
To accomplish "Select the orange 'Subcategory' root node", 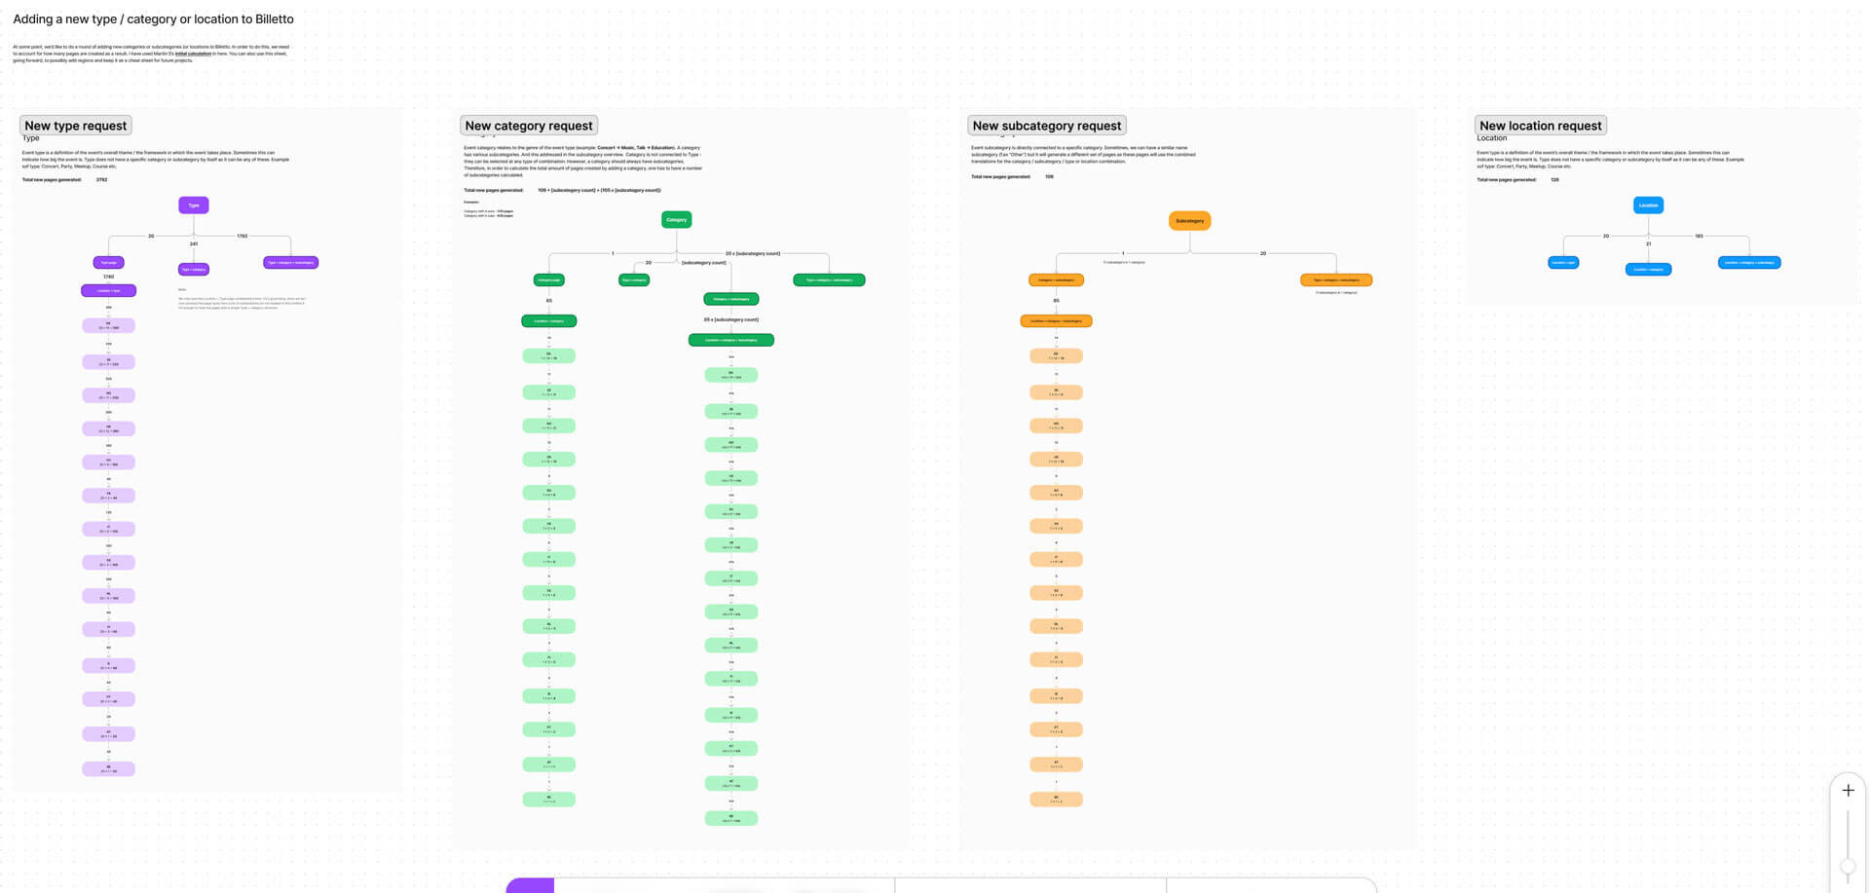I will [x=1189, y=221].
